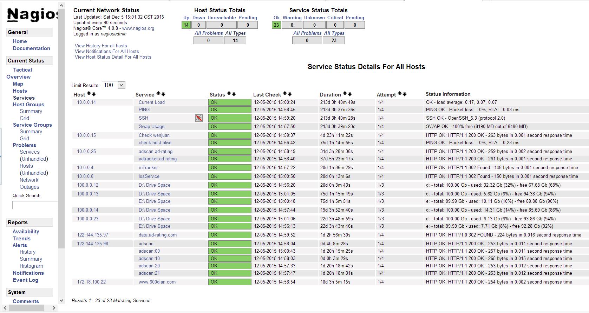Sort Attempt column ascending arrow
The height and width of the screenshot is (313, 589).
tap(400, 94)
